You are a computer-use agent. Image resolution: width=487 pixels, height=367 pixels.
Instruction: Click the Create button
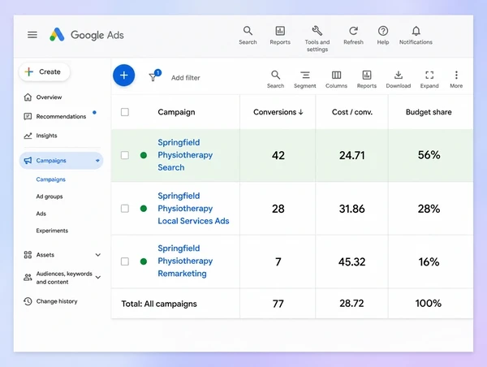tap(44, 71)
